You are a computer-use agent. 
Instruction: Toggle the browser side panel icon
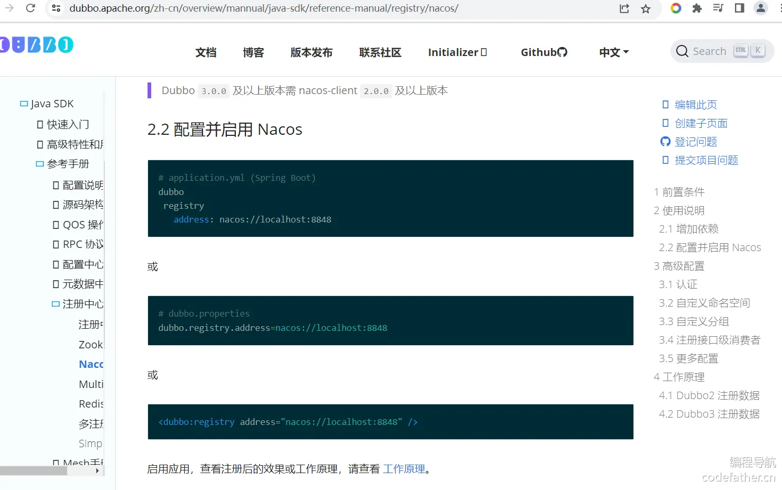pyautogui.click(x=739, y=8)
